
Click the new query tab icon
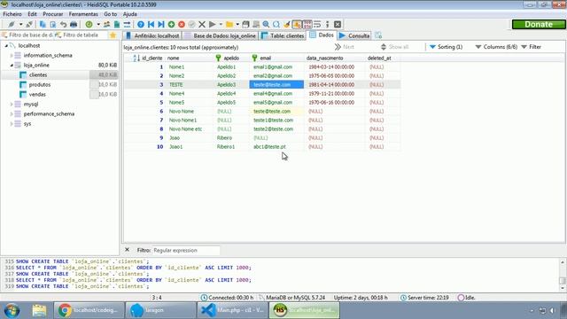point(378,35)
